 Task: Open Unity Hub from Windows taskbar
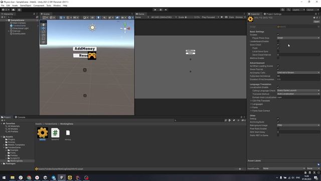(45, 177)
